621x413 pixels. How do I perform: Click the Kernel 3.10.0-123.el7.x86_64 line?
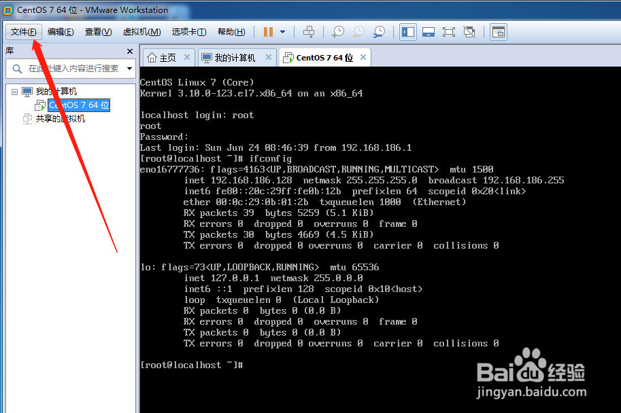click(252, 93)
